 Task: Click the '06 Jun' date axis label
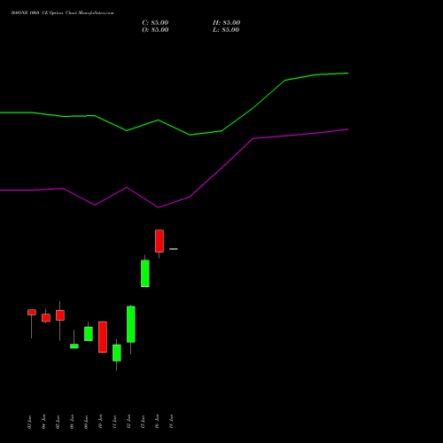72,422
